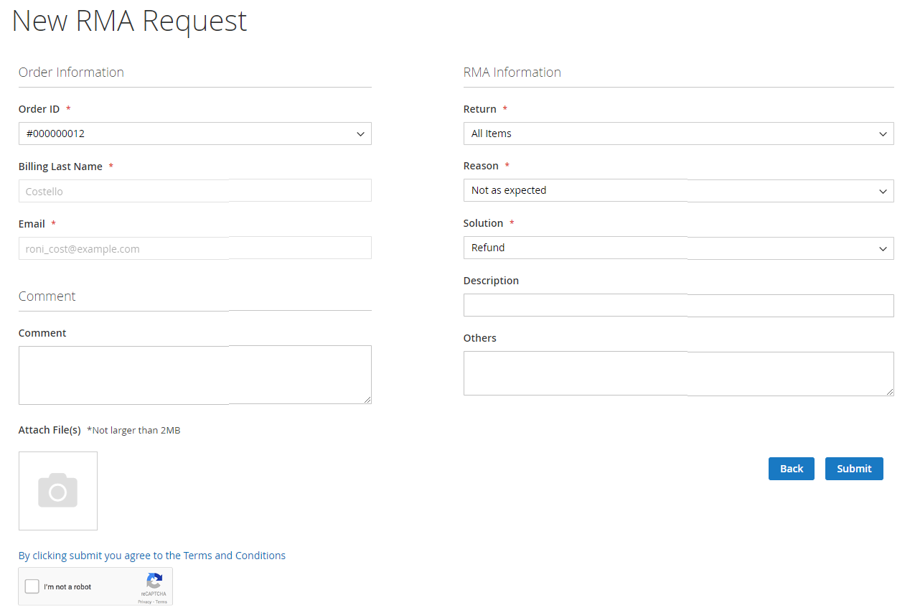Screen dimensions: 915x613
Task: Click inside the Others text area
Action: (x=678, y=373)
